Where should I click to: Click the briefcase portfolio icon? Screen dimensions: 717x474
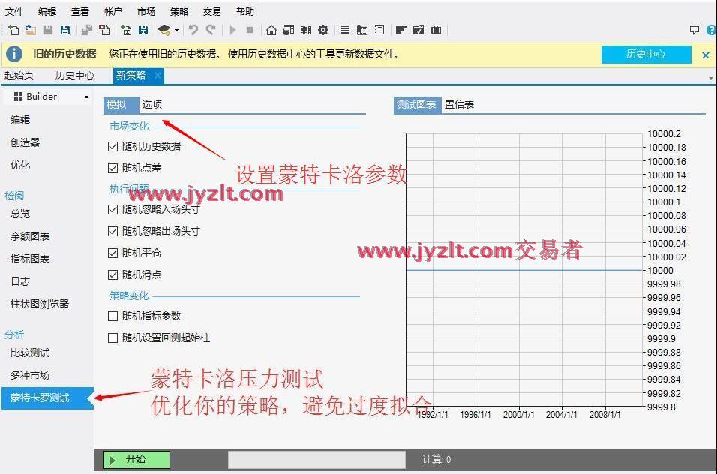436,30
